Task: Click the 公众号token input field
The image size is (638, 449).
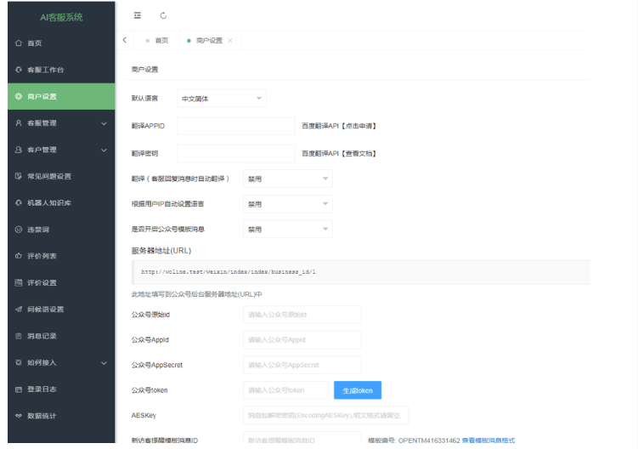Action: [286, 390]
